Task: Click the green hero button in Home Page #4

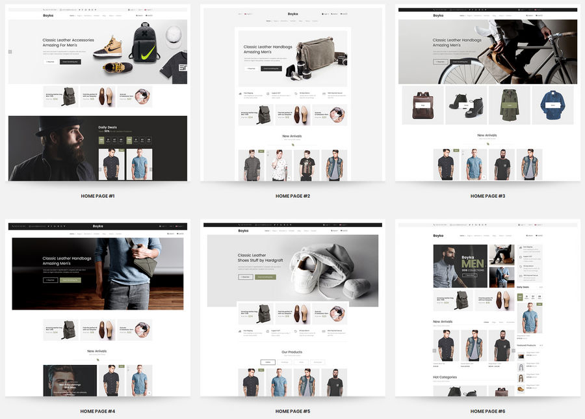Action: 70,280
